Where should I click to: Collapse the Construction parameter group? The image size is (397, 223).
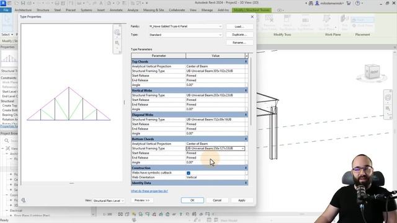click(x=246, y=168)
